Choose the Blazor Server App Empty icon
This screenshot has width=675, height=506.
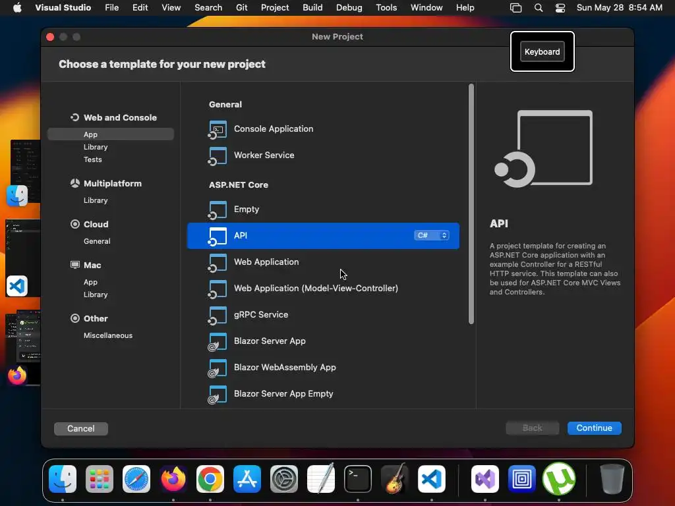tap(218, 394)
